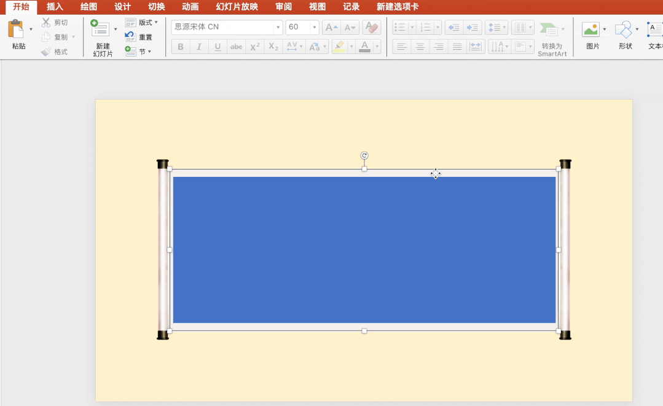Toggle bold formatting
Screen dimensions: 663x406
[x=181, y=47]
